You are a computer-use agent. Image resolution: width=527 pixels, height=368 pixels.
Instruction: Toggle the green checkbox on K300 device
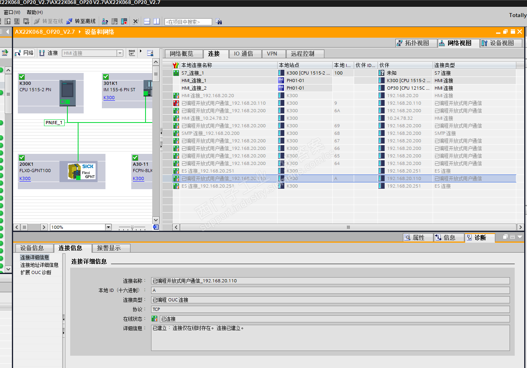22,77
